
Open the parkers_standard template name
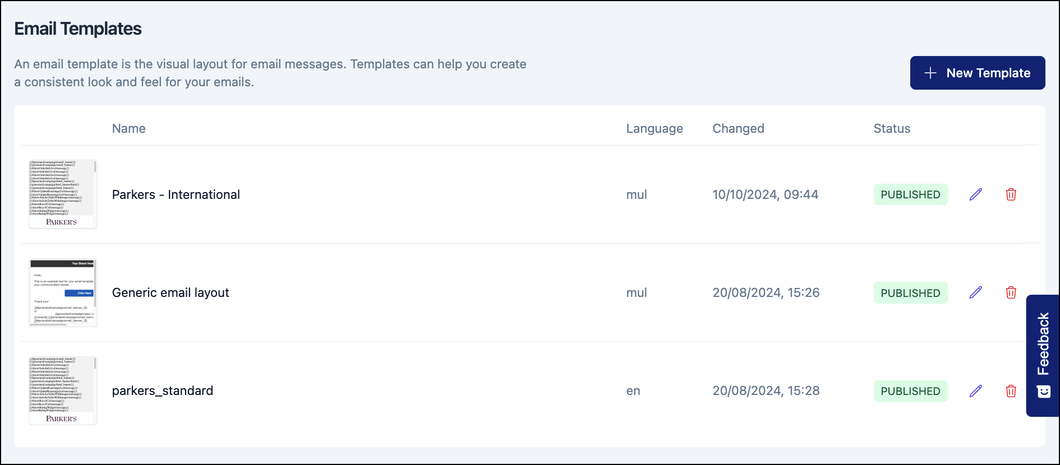pos(163,391)
